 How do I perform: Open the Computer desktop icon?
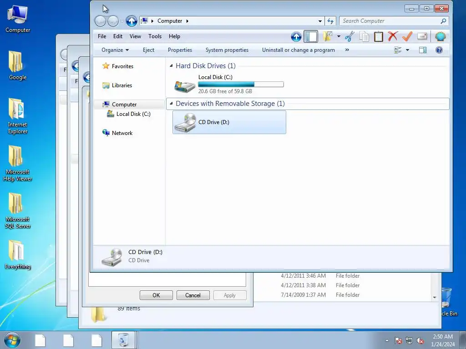[18, 19]
